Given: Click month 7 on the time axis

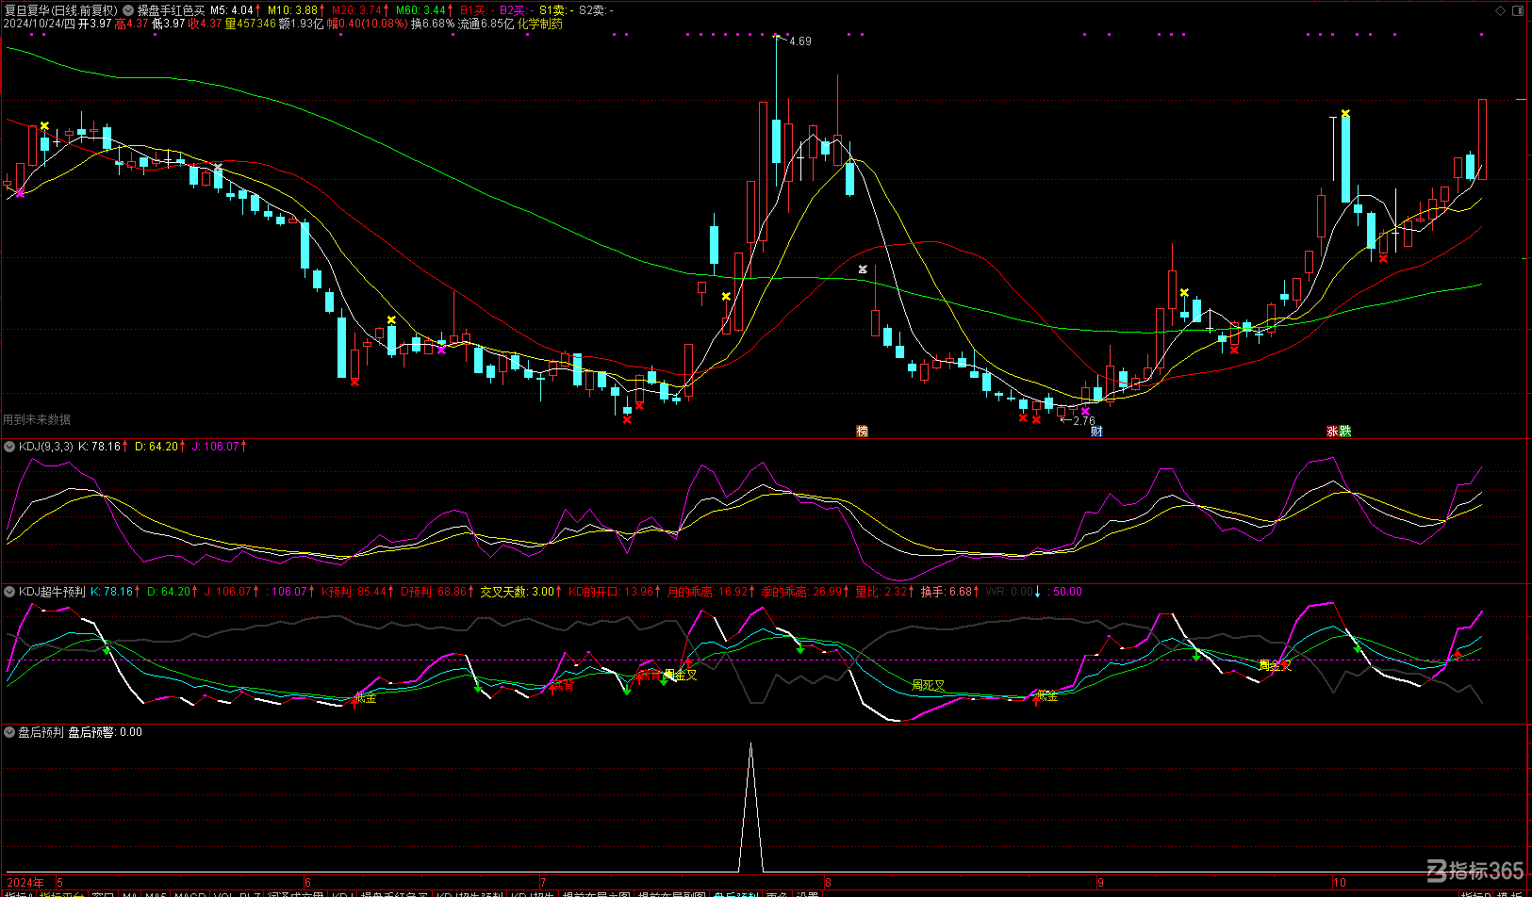Looking at the screenshot, I should click(543, 883).
